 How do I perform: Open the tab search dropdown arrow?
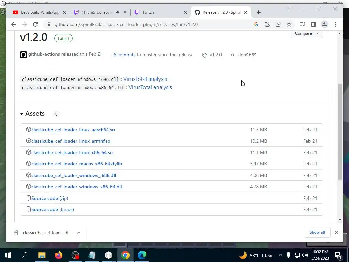coord(288,9)
